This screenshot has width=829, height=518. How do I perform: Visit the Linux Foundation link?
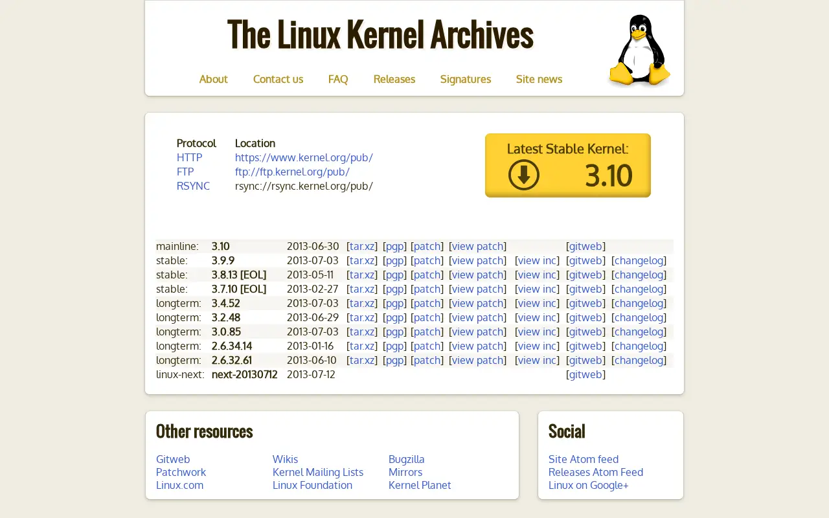pyautogui.click(x=312, y=485)
